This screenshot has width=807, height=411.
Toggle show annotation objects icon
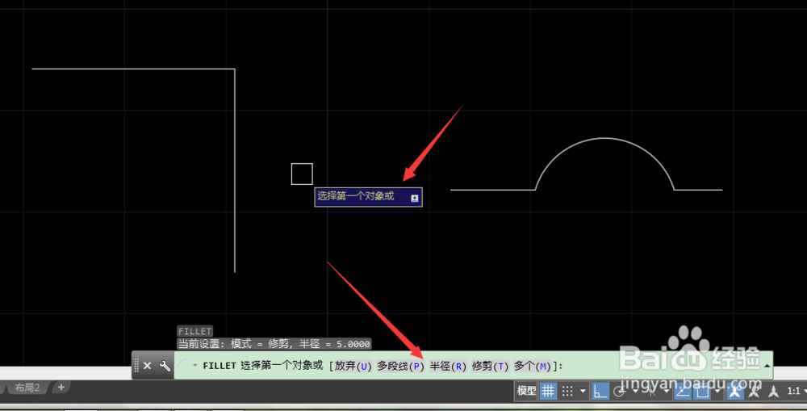click(x=735, y=392)
